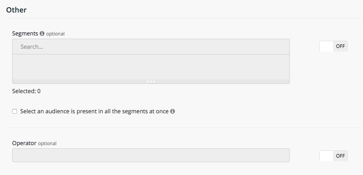Click the 'OFF' text on Segments switch
Screen dimensions: 363x175
(340, 46)
